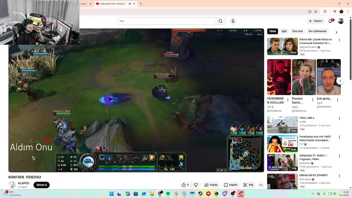This screenshot has width=352, height=198.
Task: Open options for Çok geniş short
Action: click(337, 100)
